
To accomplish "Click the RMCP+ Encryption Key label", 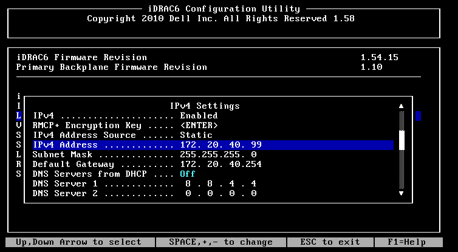I will click(x=87, y=126).
